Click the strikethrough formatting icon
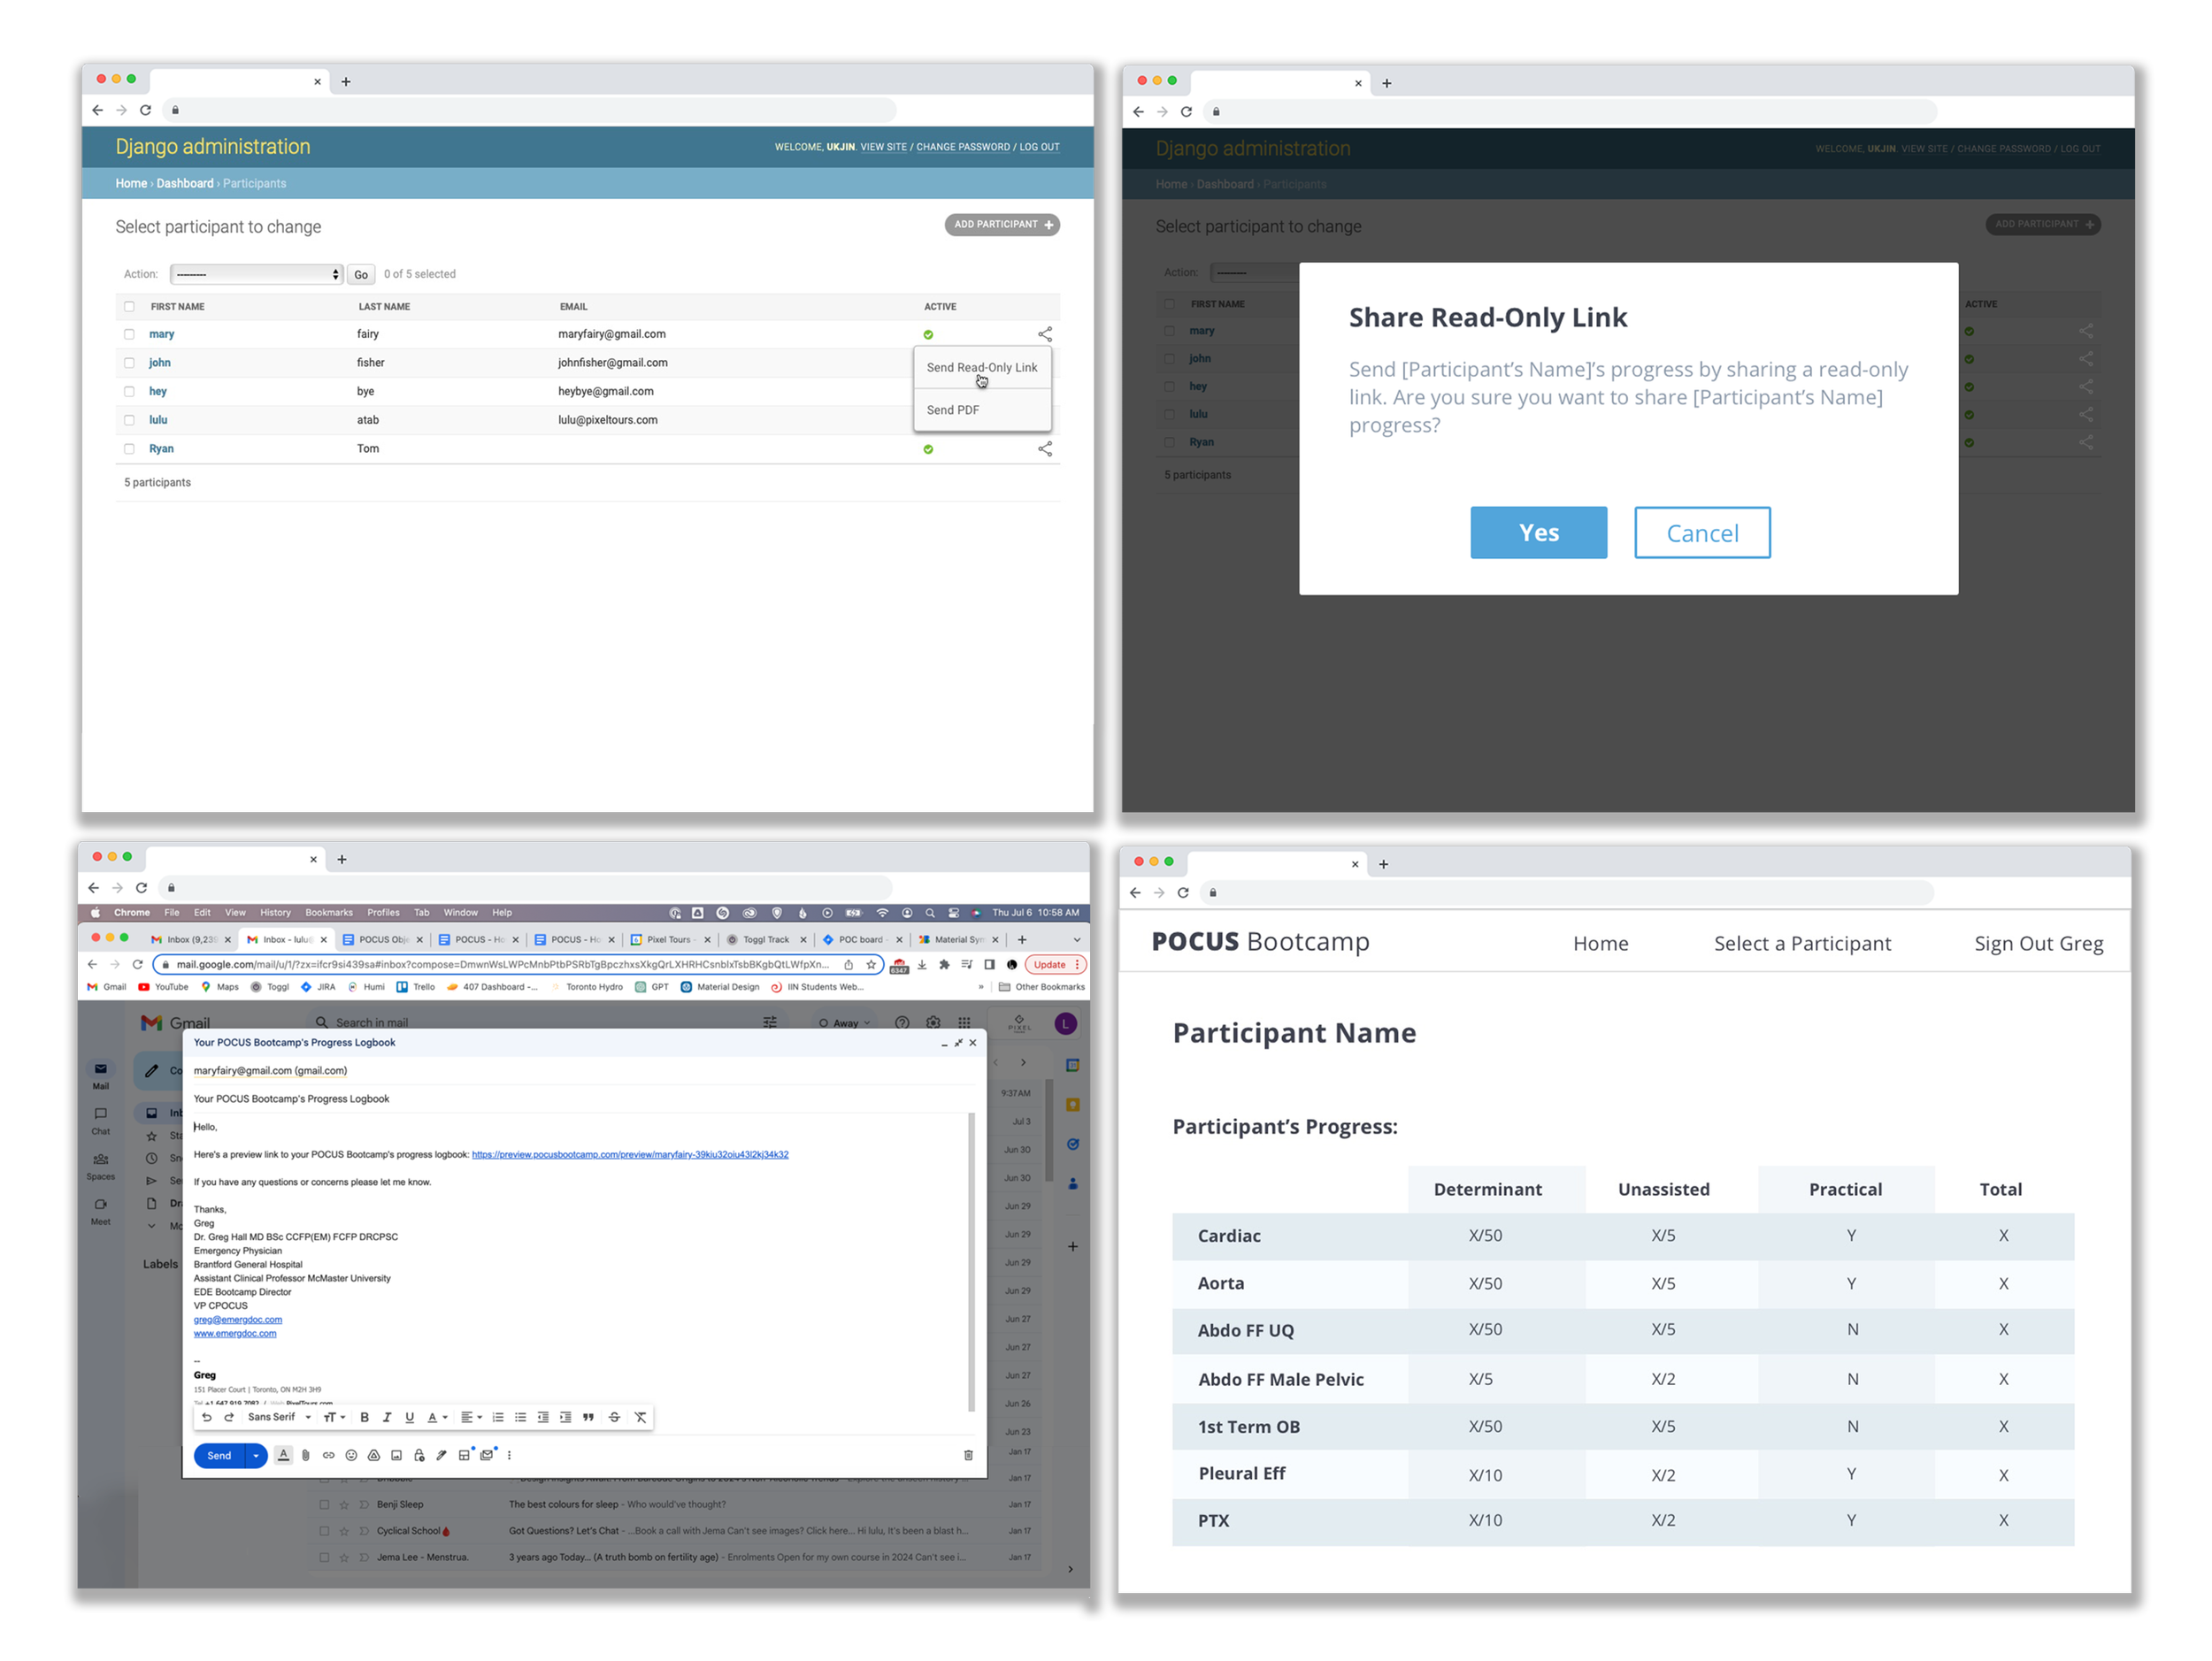This screenshot has width=2212, height=1661. [614, 1417]
